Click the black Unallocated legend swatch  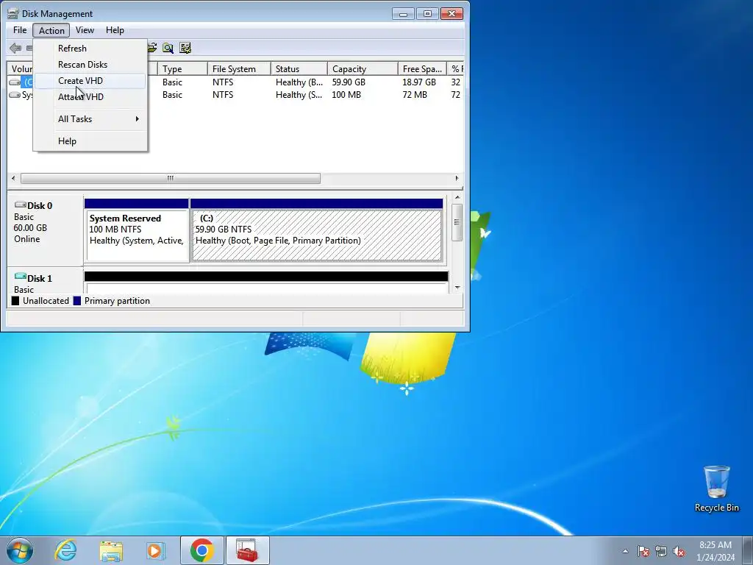(15, 301)
